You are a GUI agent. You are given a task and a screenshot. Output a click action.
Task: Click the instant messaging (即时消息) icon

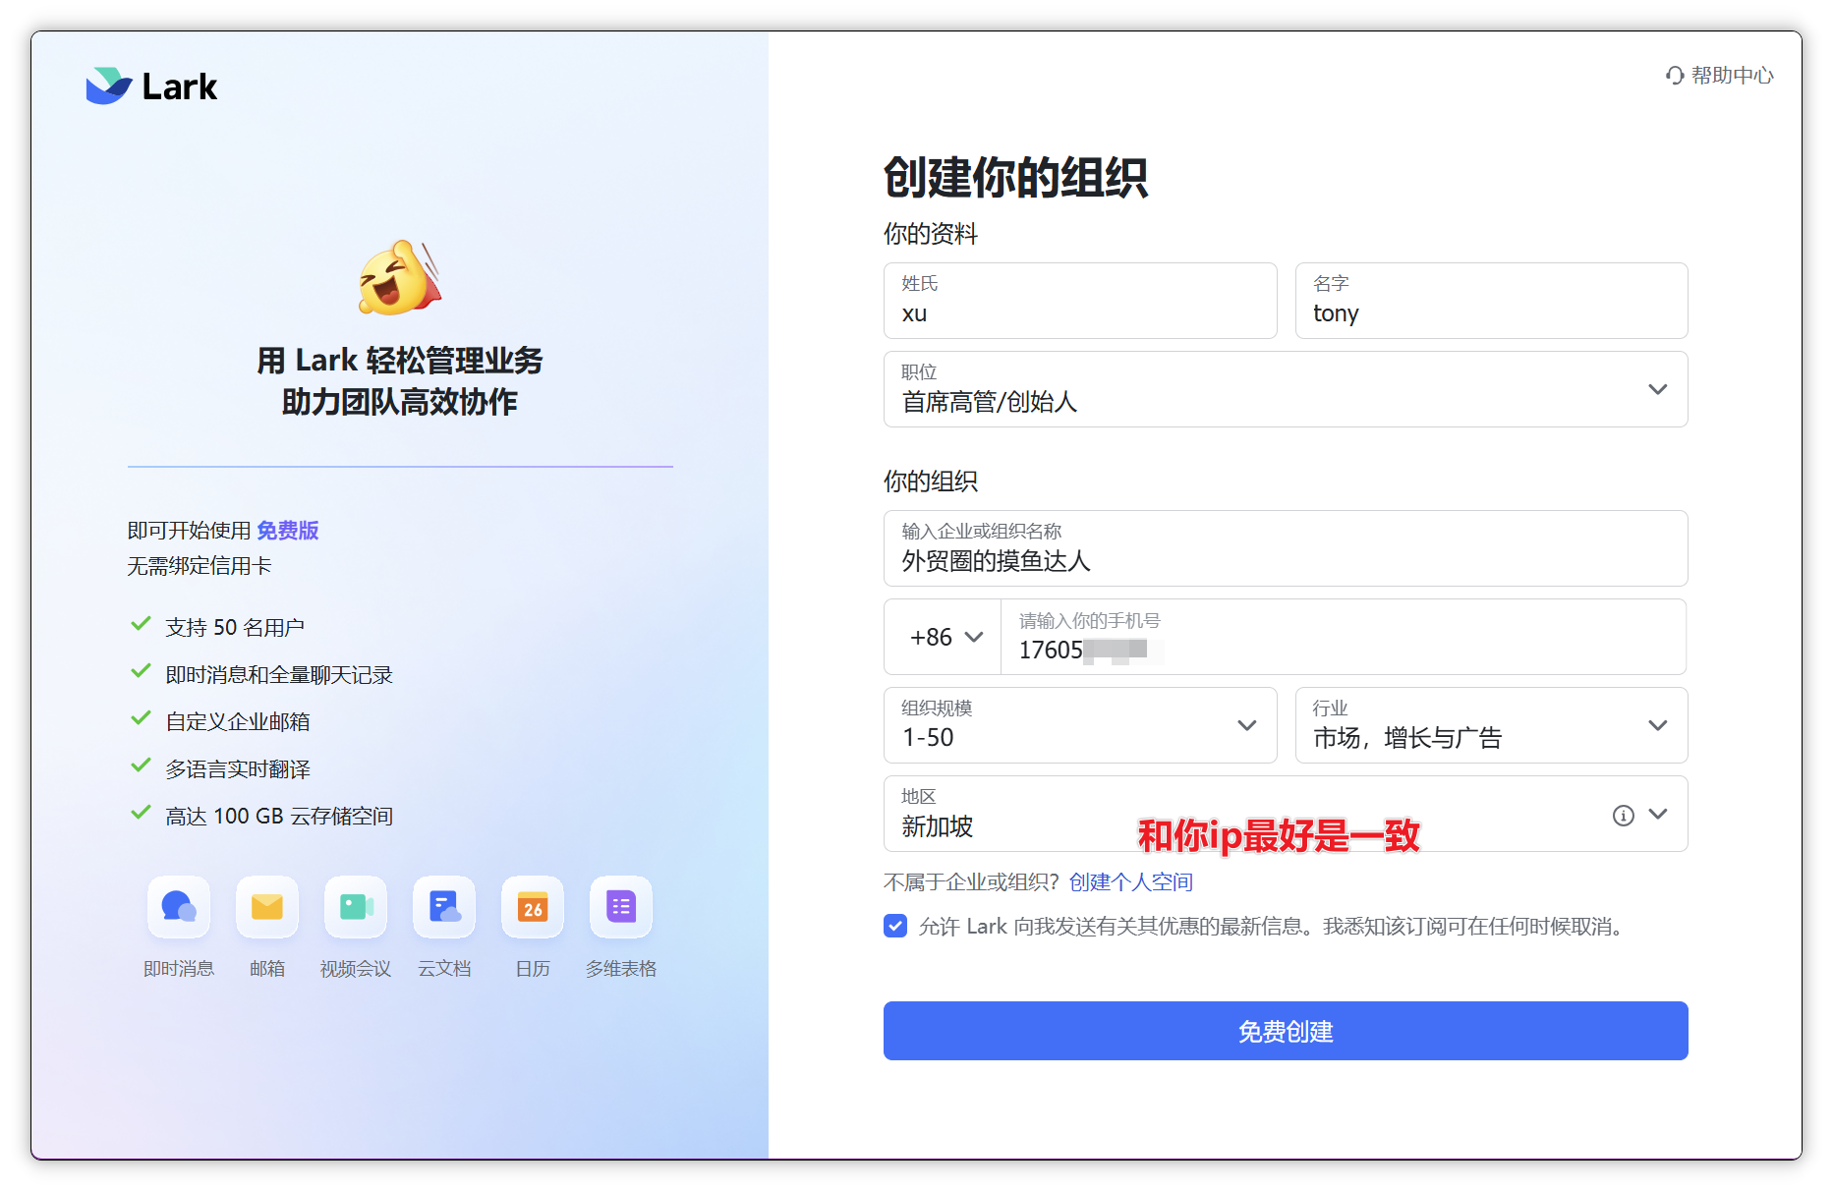[x=179, y=906]
